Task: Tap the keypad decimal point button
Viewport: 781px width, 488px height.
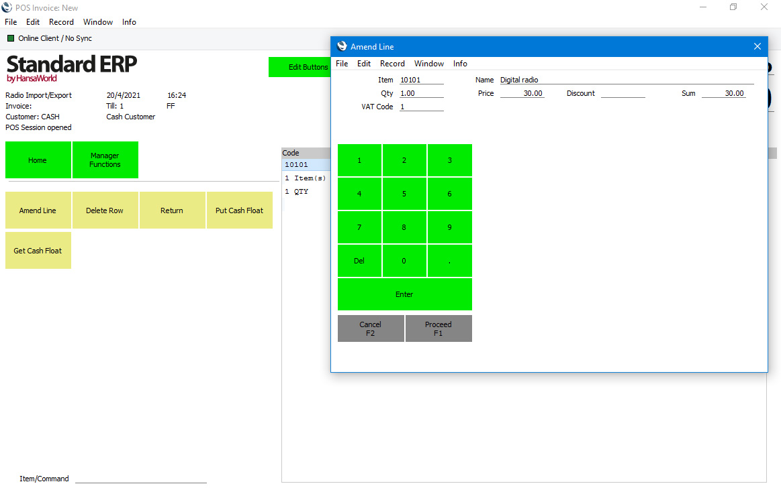Action: tap(449, 261)
